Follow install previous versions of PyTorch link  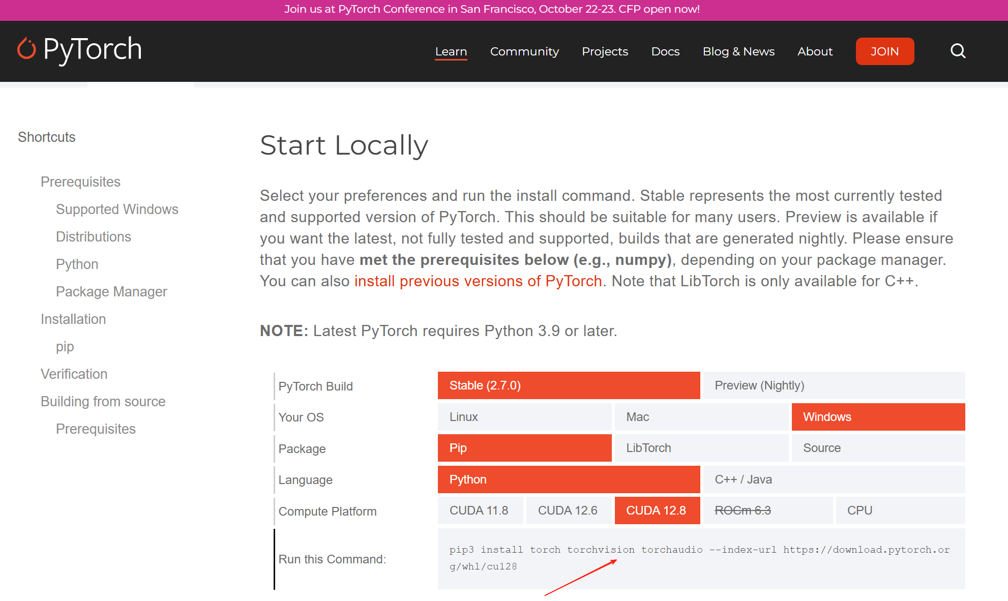point(478,281)
